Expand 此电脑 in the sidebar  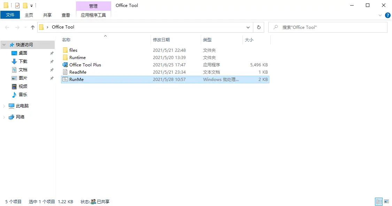coord(3,106)
